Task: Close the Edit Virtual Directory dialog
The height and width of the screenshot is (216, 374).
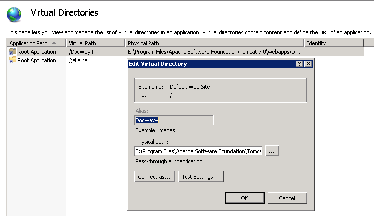Action: pyautogui.click(x=308, y=64)
